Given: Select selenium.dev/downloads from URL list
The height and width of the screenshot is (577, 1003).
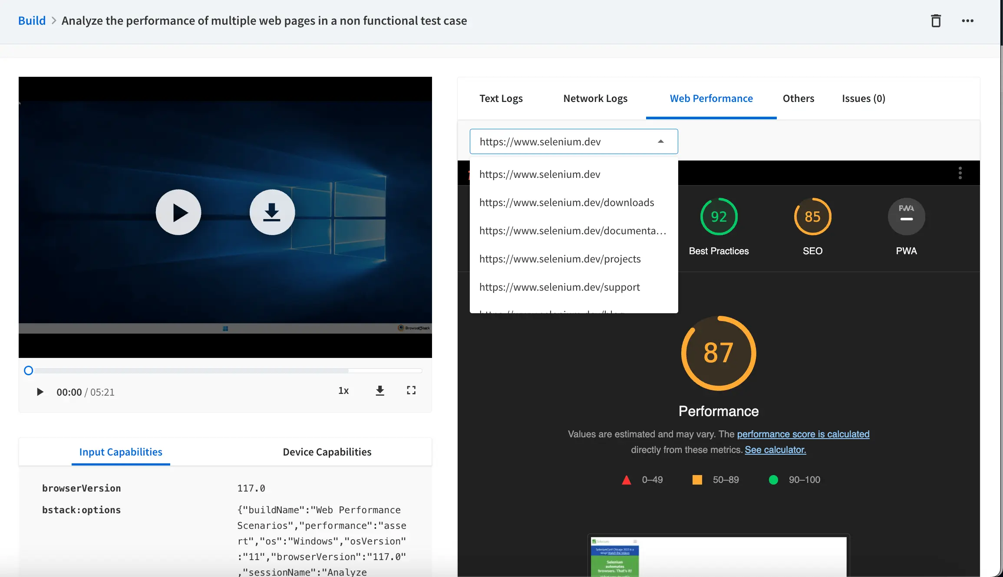Looking at the screenshot, I should [x=567, y=203].
